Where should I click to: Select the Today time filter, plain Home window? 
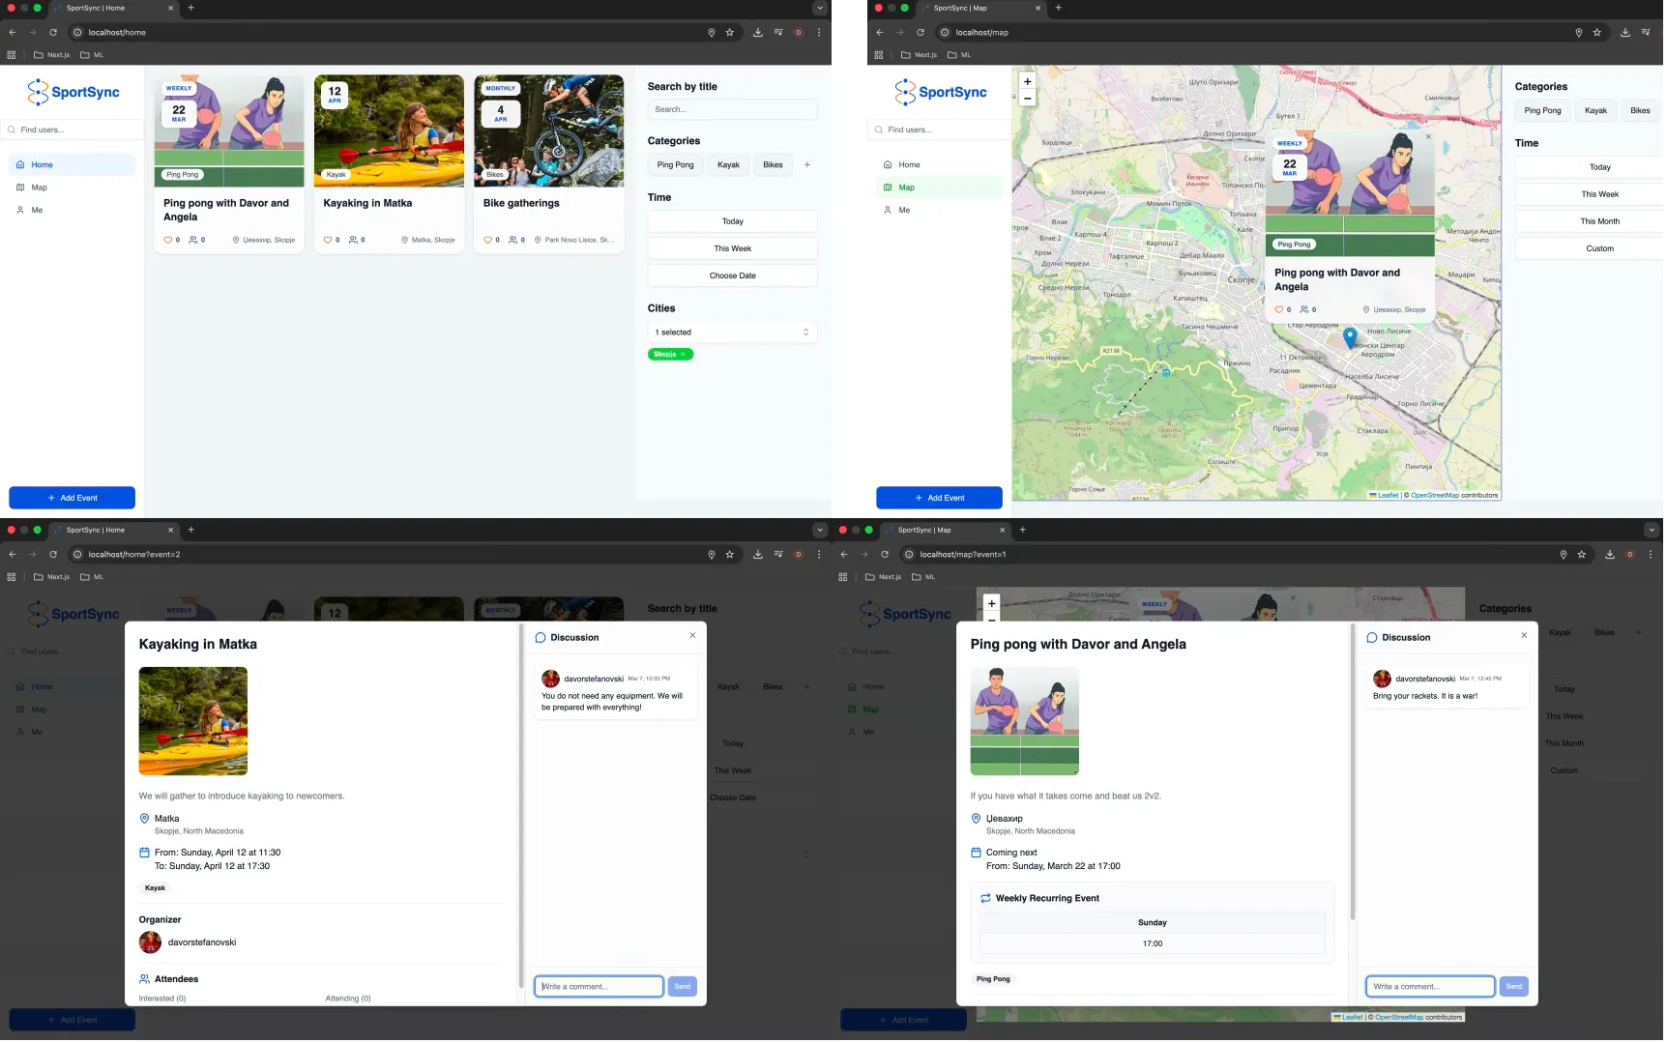[734, 222]
